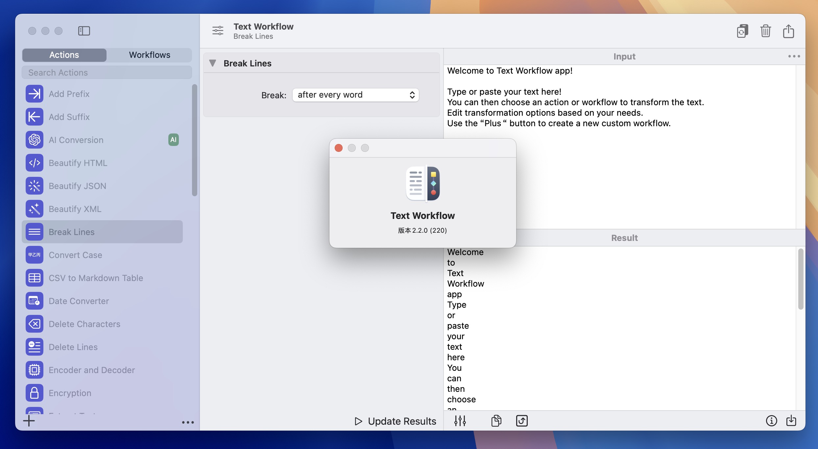Select the Encryption lock icon
This screenshot has width=818, height=449.
click(x=35, y=393)
